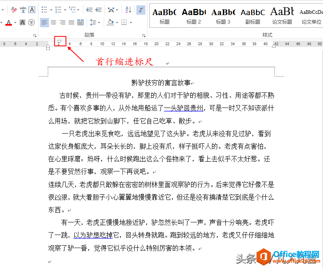Apply Character Border with boxed A icon
Viewport: 323px width, 268px height.
click(32, 10)
